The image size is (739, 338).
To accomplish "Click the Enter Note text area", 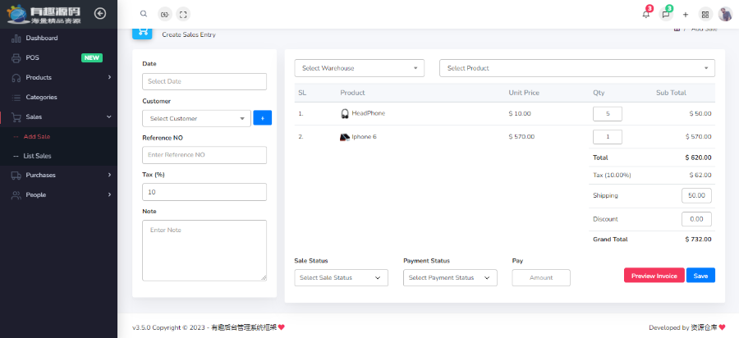I will point(204,250).
